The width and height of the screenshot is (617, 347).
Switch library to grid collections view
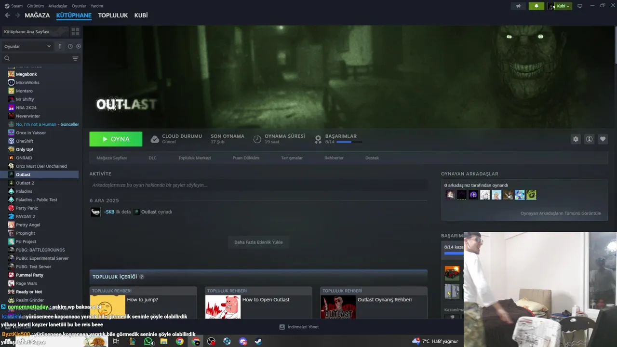(75, 31)
